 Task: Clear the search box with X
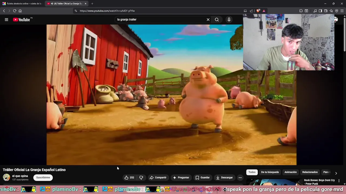(208, 19)
